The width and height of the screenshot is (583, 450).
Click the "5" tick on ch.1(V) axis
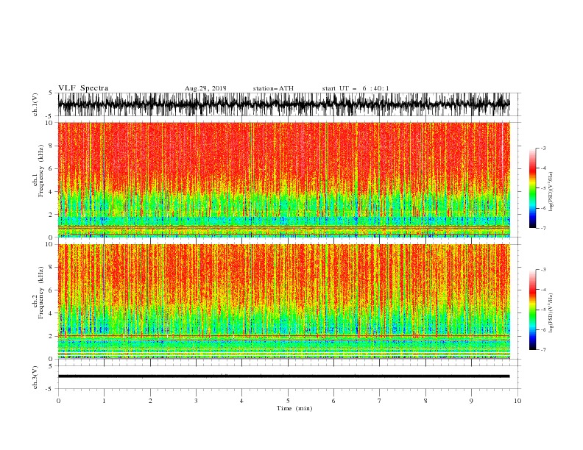point(52,93)
